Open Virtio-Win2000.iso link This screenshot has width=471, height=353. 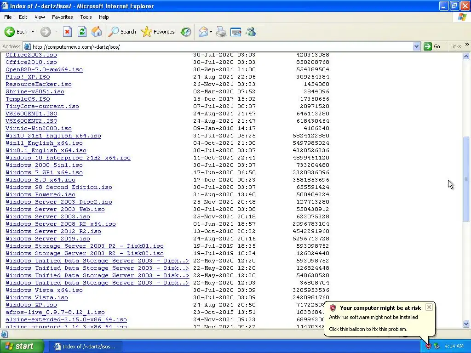[39, 128]
